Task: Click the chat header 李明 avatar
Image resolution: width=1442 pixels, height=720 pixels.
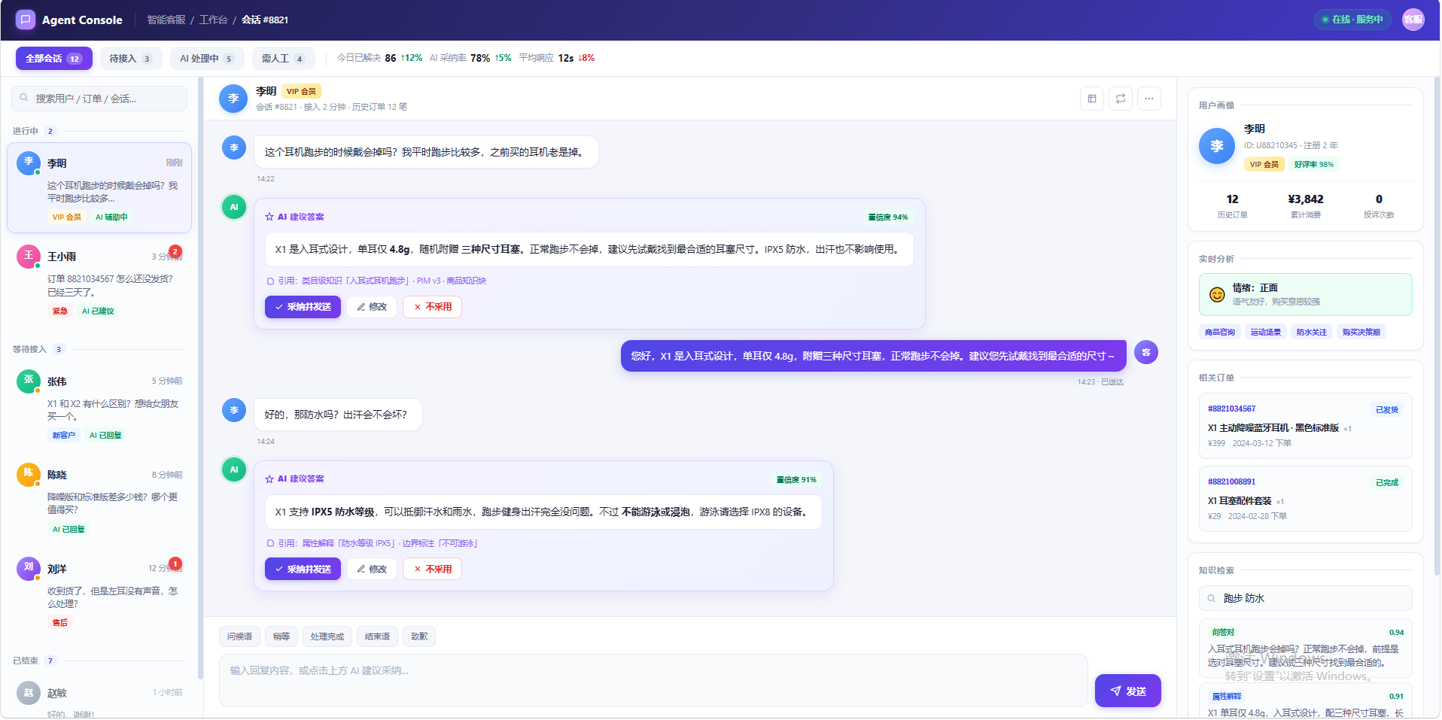Action: (x=233, y=99)
